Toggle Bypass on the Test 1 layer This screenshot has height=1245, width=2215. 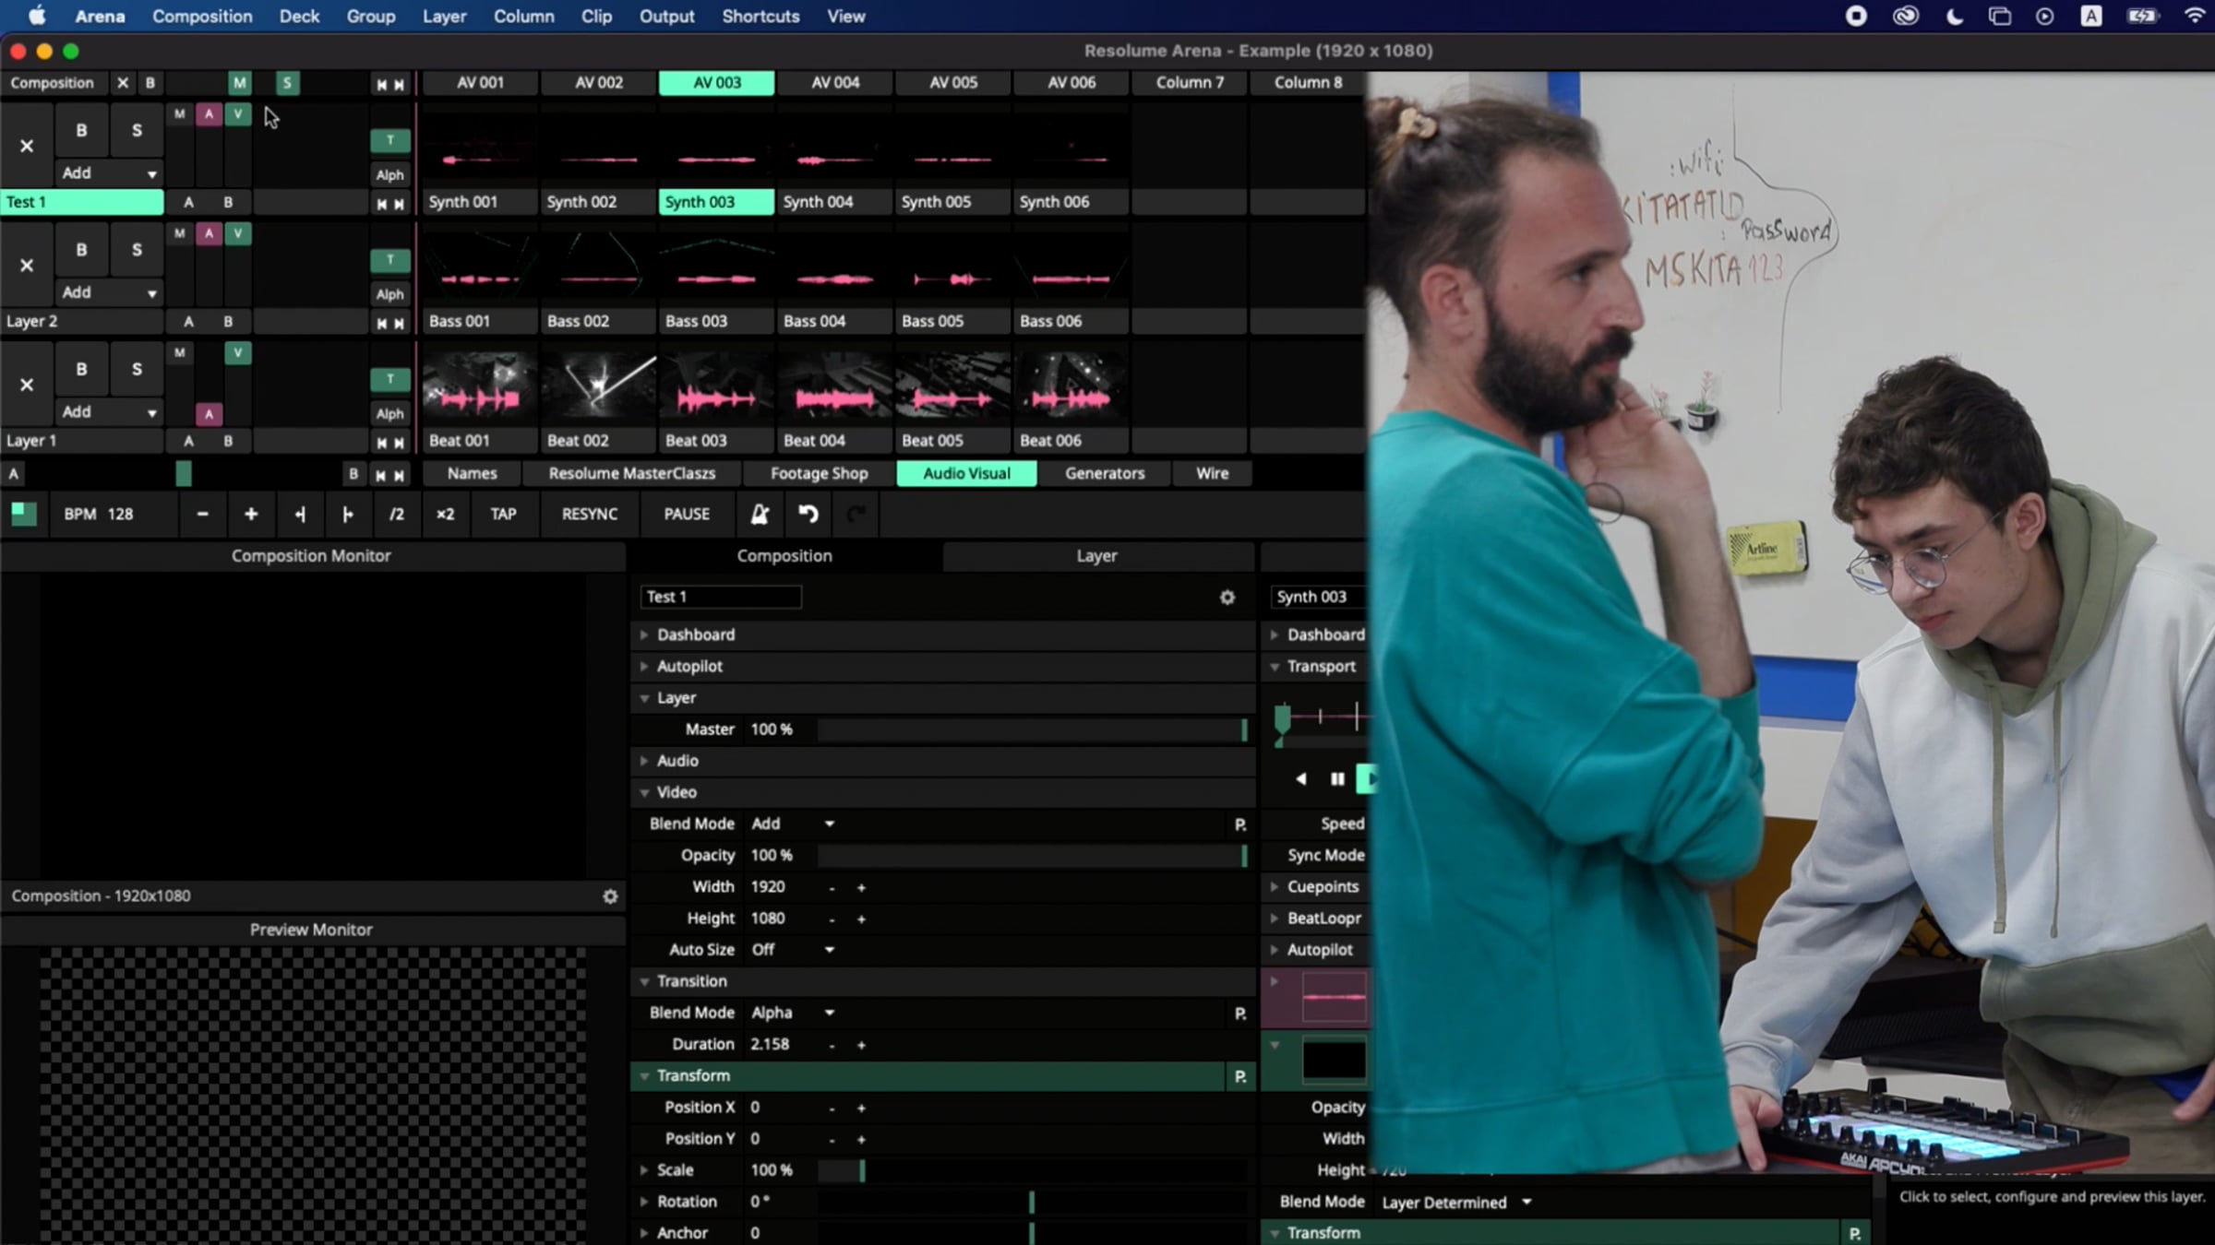pos(81,130)
